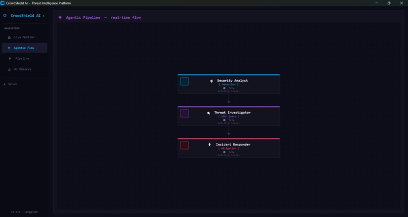Restore down the CrowdShield AI window
The height and width of the screenshot is (217, 408).
389,3
